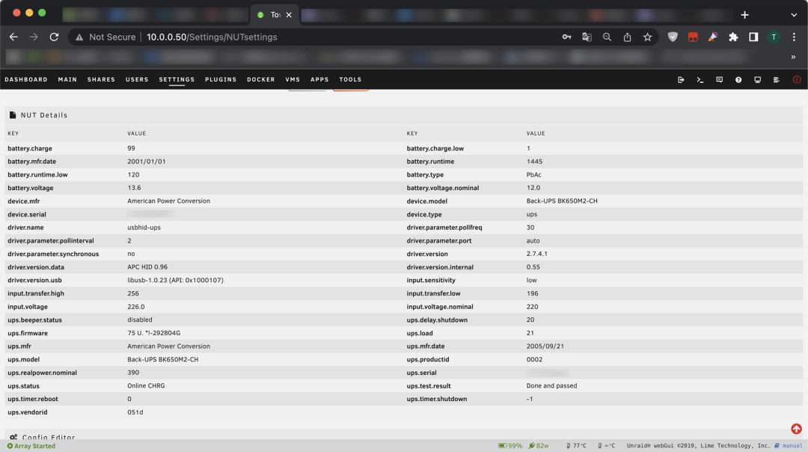Open the Settings menu
Image resolution: width=808 pixels, height=452 pixels.
click(177, 80)
